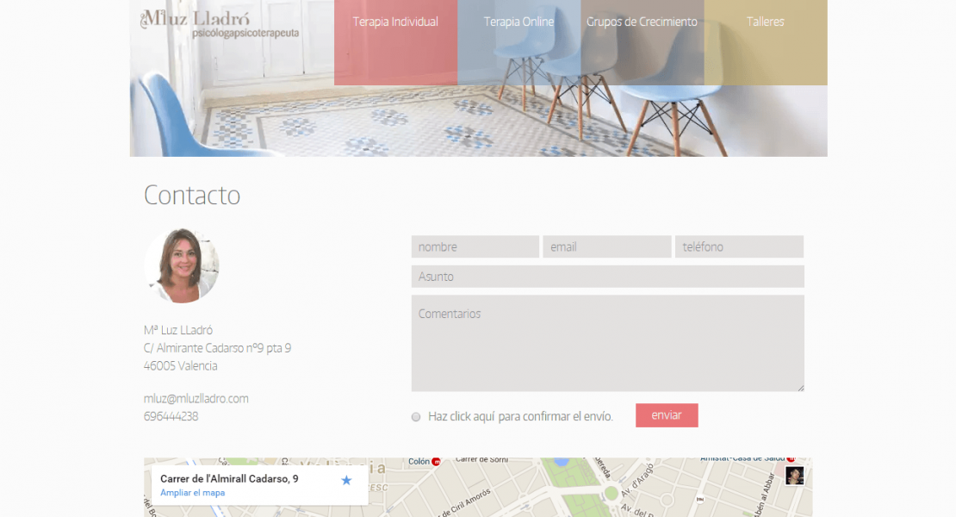Open the Grupos de Crecimiento page
Screen dimensions: 956x517
click(642, 22)
